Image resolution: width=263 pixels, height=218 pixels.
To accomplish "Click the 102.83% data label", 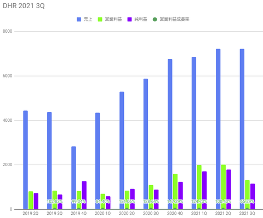I will (x=55, y=202).
